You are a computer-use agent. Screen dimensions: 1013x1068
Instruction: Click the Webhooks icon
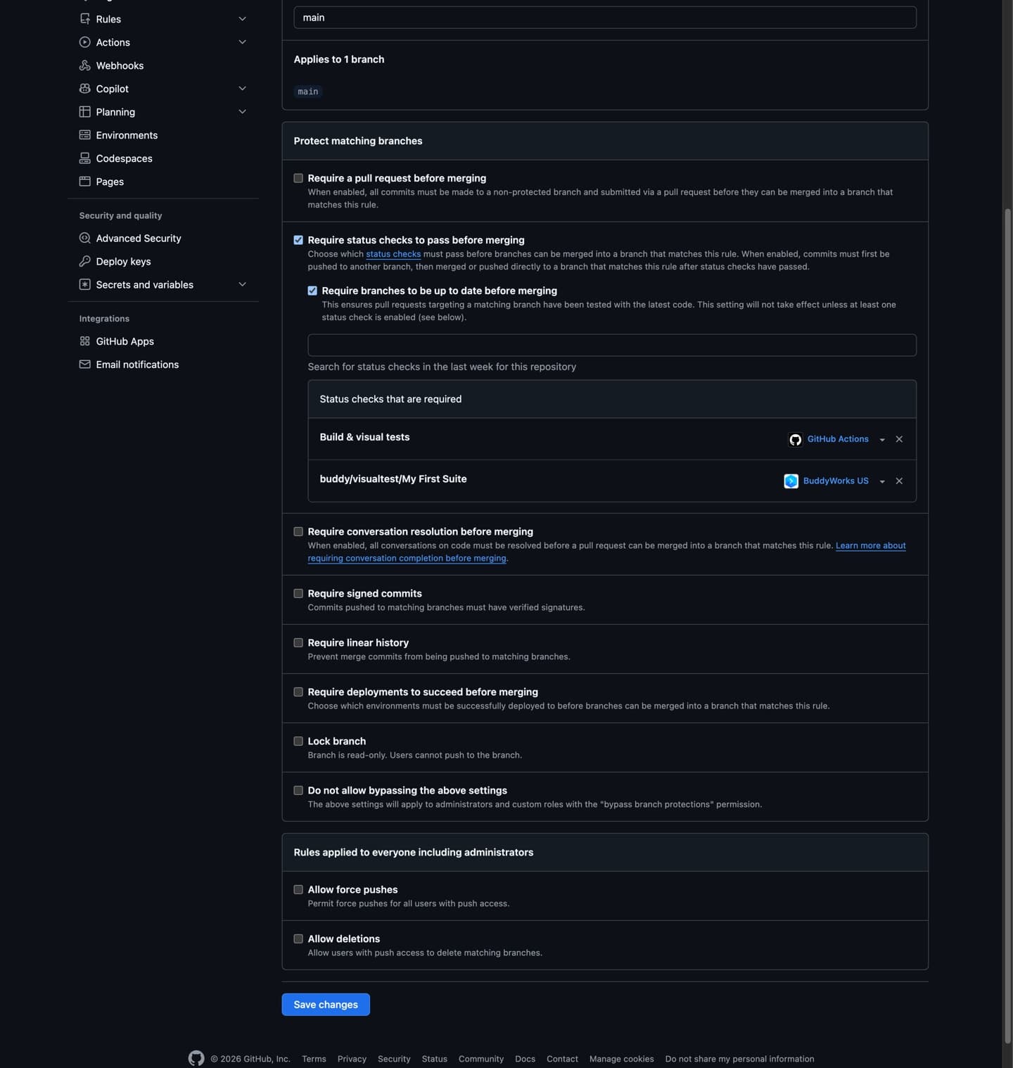click(x=84, y=65)
